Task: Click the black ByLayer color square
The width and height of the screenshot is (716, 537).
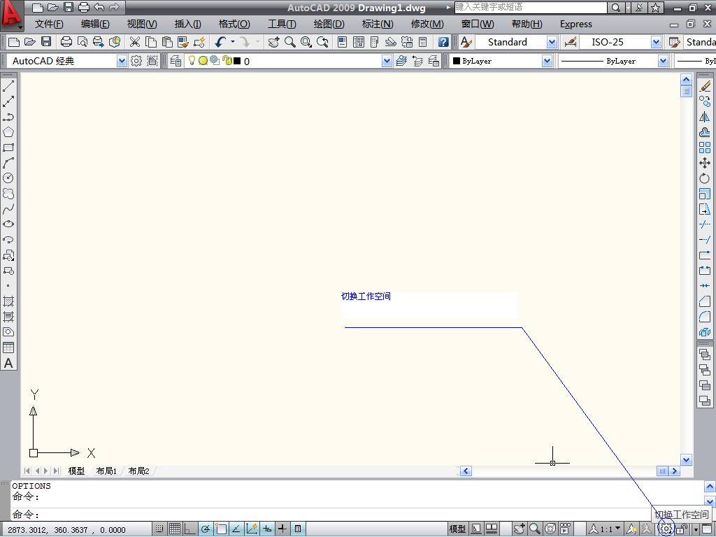Action: 456,61
